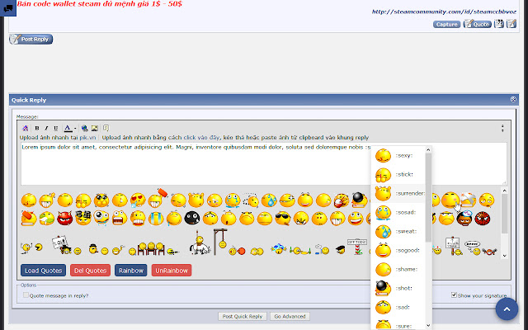Select the :sweat: emoticon suggestion
The height and width of the screenshot is (330, 528).
point(399,231)
